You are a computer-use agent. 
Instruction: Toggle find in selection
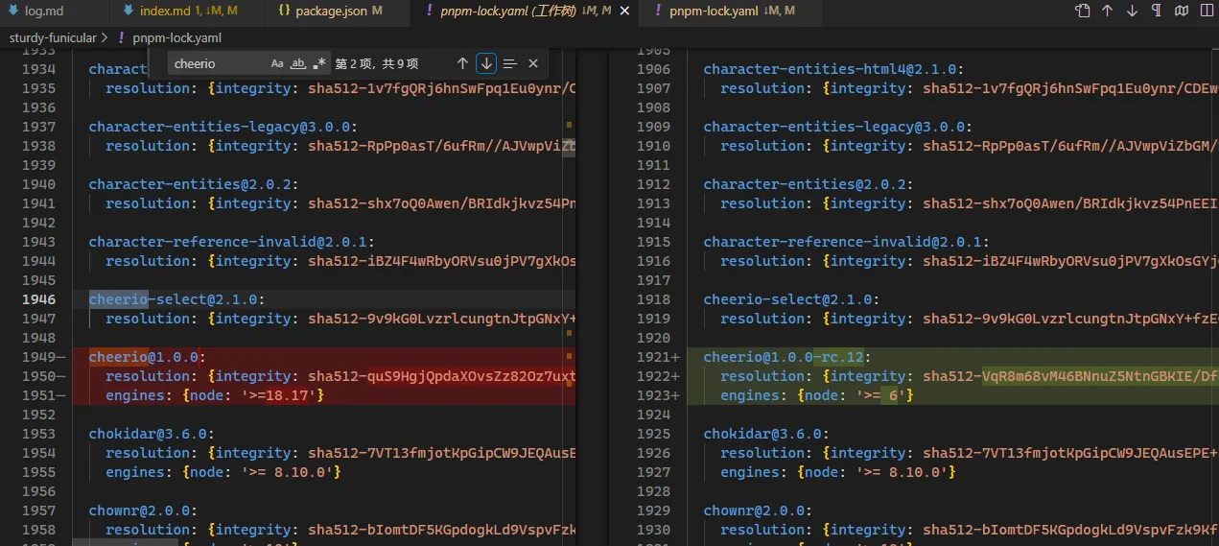(x=509, y=64)
